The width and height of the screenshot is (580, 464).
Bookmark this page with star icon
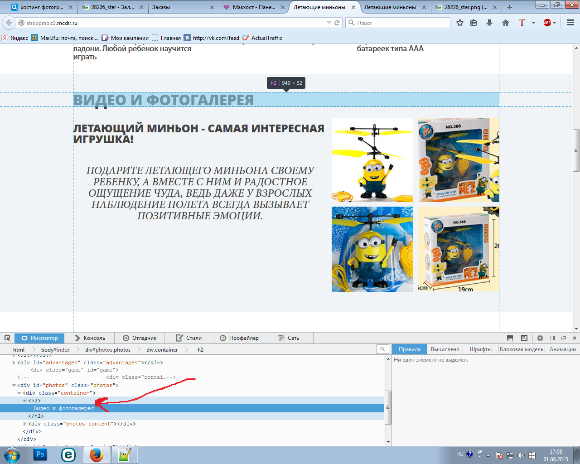coord(460,23)
